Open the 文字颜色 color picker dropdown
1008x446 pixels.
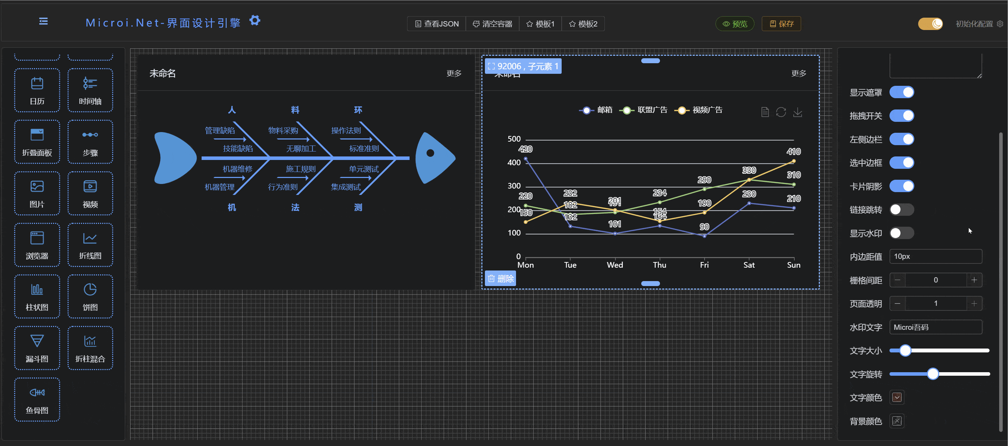[x=897, y=398]
